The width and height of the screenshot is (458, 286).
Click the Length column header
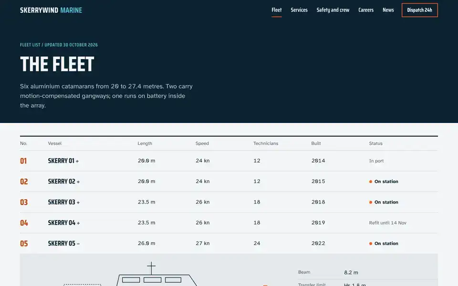click(145, 143)
